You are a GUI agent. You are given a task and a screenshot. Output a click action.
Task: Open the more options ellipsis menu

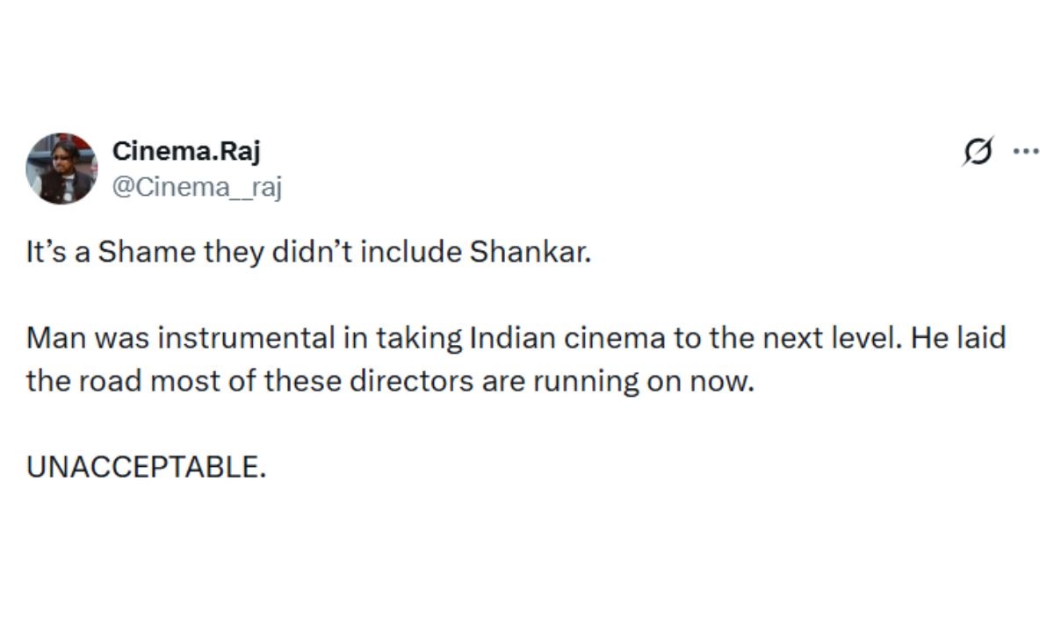coord(1026,149)
